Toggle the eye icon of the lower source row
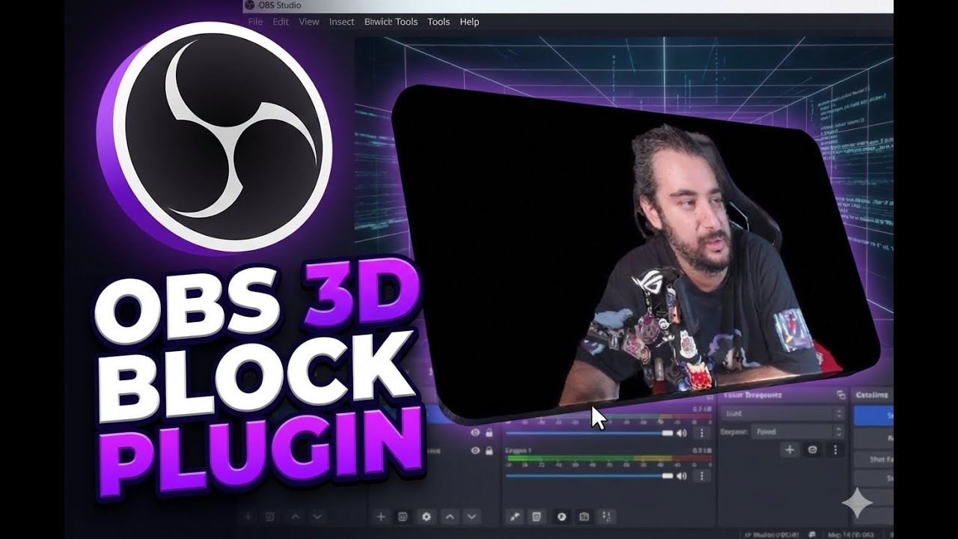This screenshot has width=958, height=539. [475, 451]
